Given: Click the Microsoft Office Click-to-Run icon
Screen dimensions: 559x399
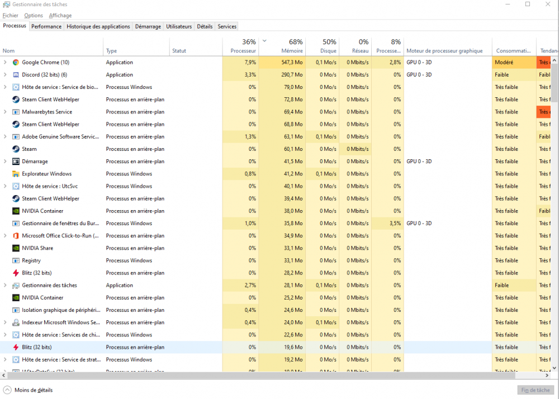Looking at the screenshot, I should coord(16,236).
